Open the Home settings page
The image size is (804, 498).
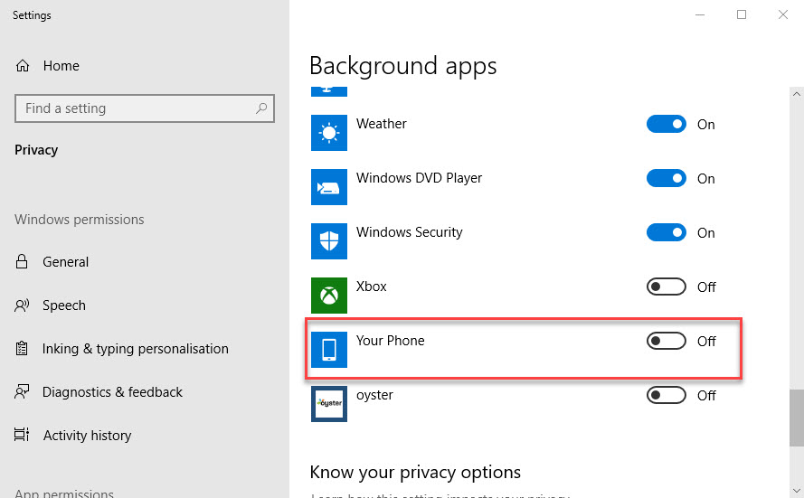click(x=61, y=66)
